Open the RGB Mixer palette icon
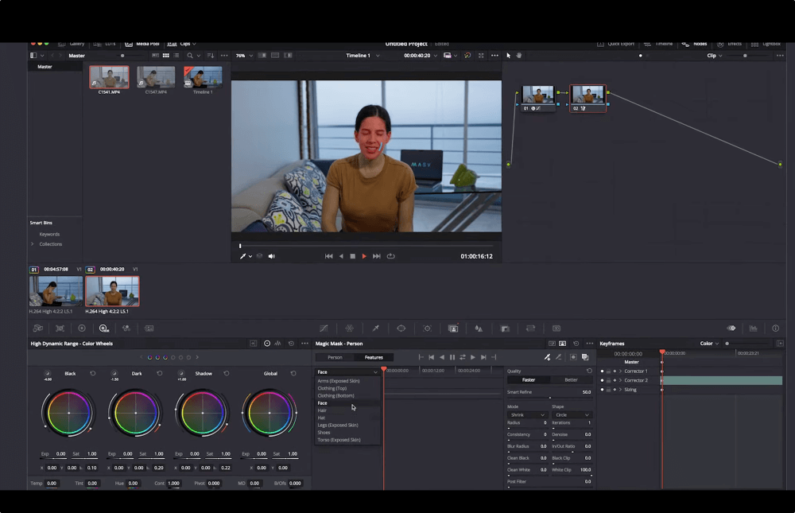Screen dimensions: 795x513 tap(126, 328)
